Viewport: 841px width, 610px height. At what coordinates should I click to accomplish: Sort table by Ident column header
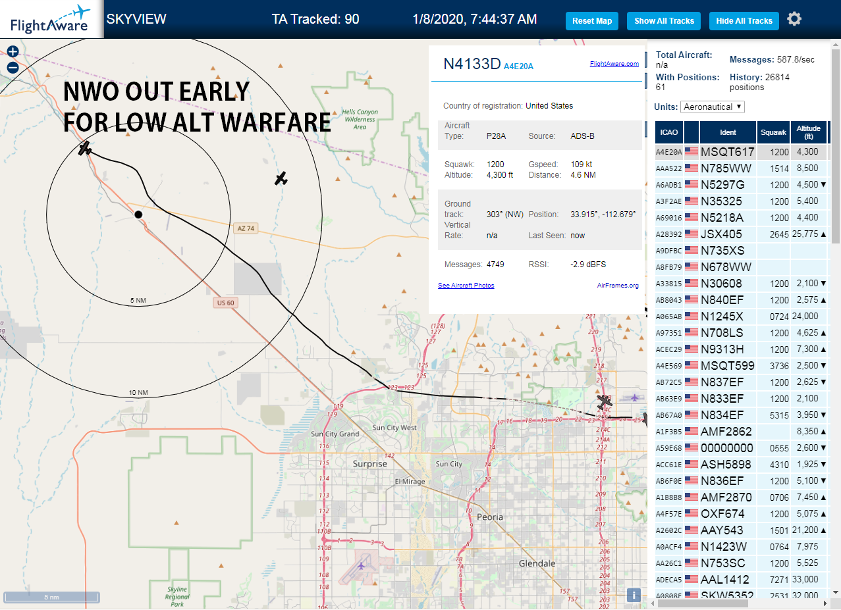[x=728, y=132]
